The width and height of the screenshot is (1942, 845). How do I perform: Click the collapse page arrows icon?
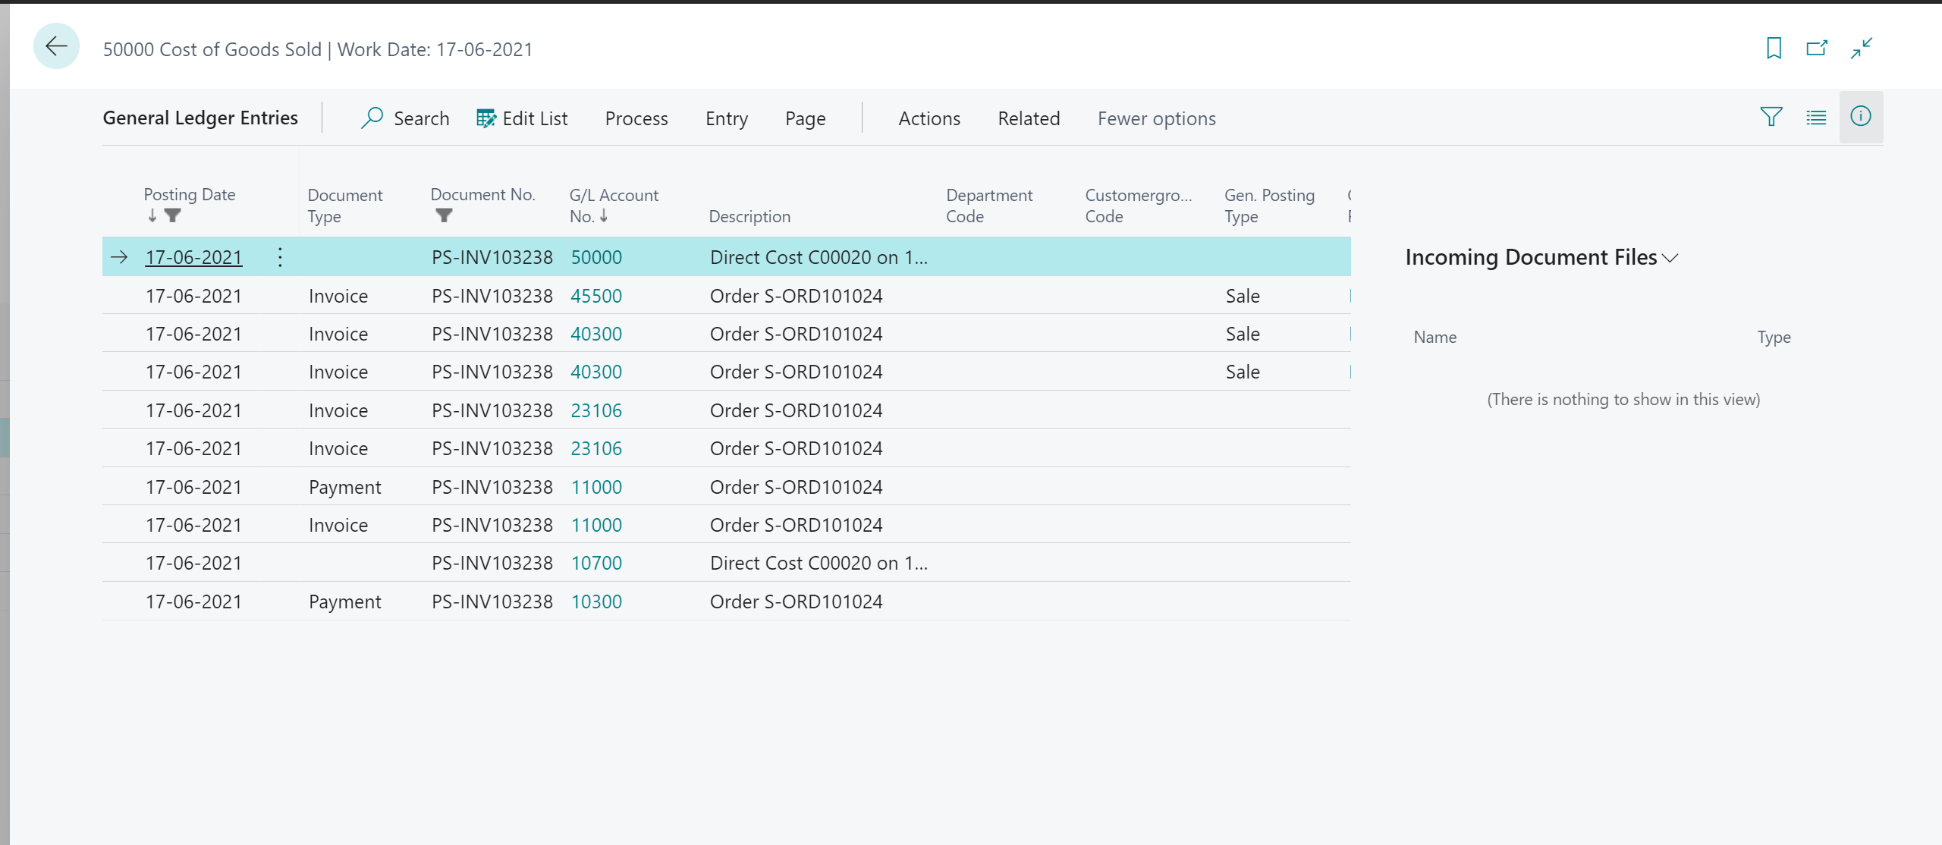click(x=1862, y=49)
